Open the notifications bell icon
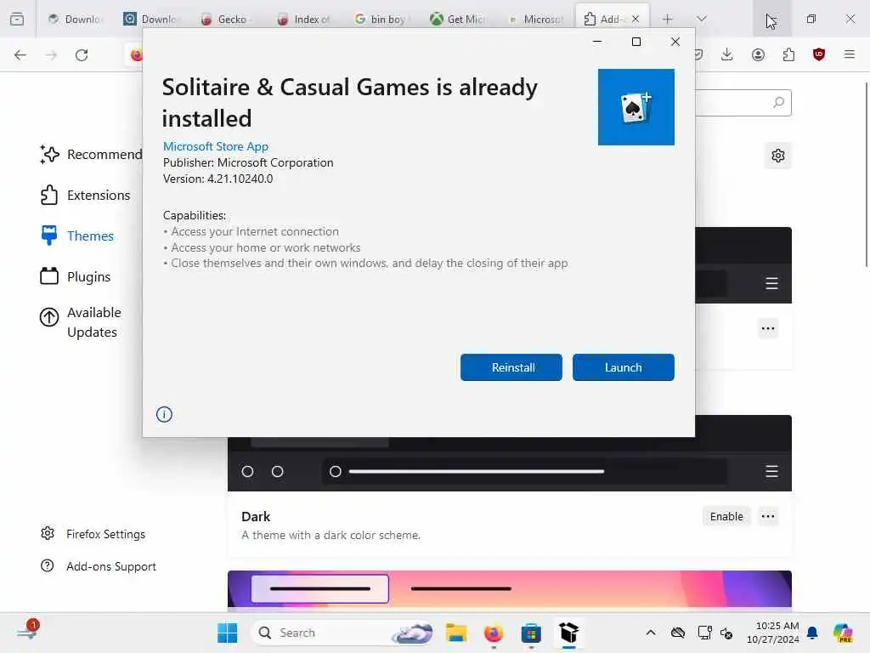 click(812, 633)
